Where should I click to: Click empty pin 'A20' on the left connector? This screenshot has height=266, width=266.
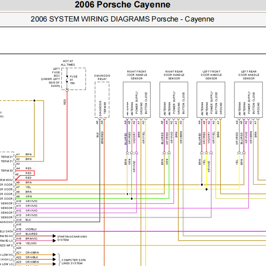(18, 248)
